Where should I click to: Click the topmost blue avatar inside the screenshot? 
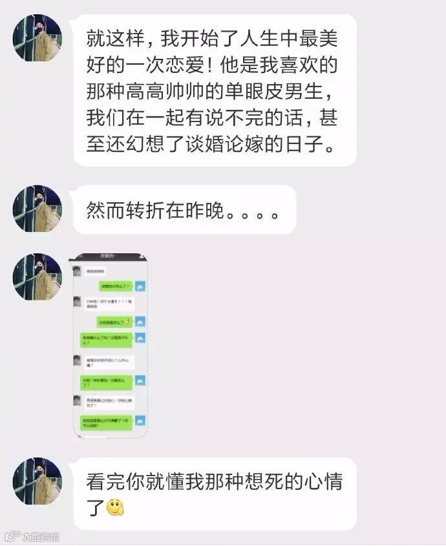[140, 286]
